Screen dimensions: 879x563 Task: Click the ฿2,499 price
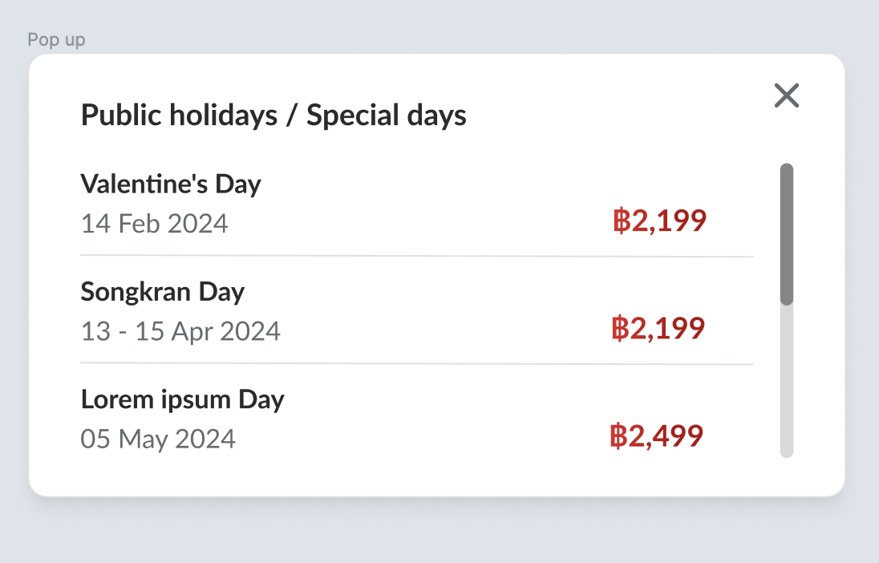(657, 435)
